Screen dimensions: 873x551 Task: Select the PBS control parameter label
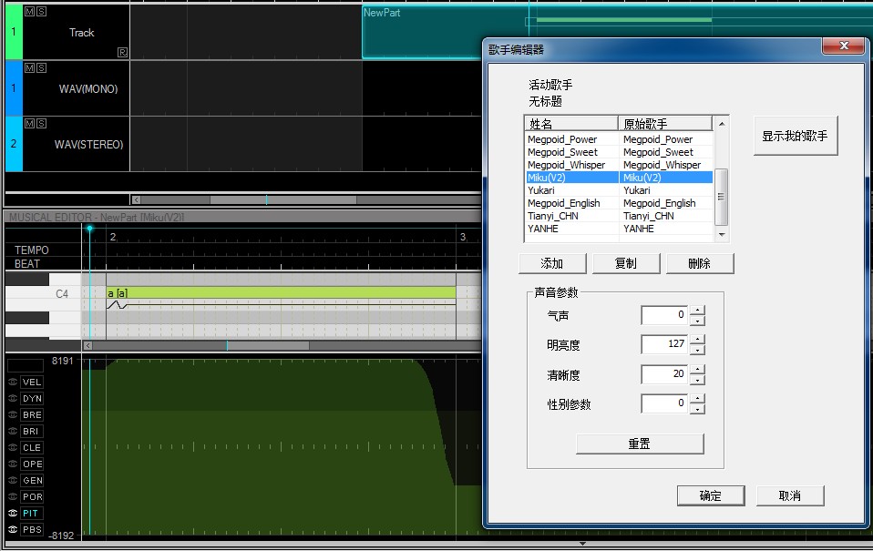click(x=32, y=529)
